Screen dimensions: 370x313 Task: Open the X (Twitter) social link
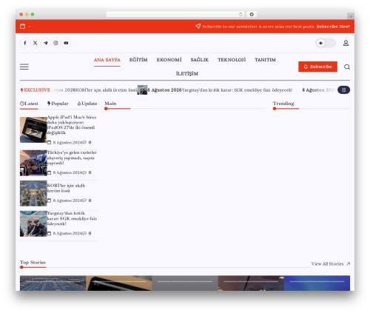(x=36, y=43)
